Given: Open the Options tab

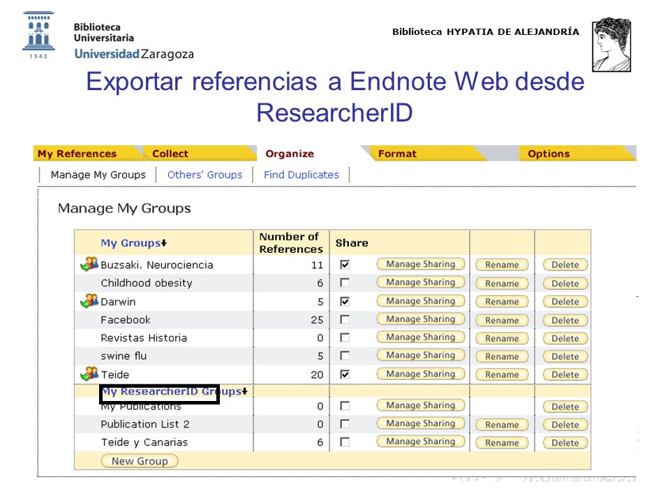Looking at the screenshot, I should [549, 154].
